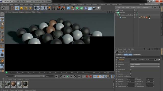Add a Camera object
This screenshot has width=163, height=91.
(94, 8)
